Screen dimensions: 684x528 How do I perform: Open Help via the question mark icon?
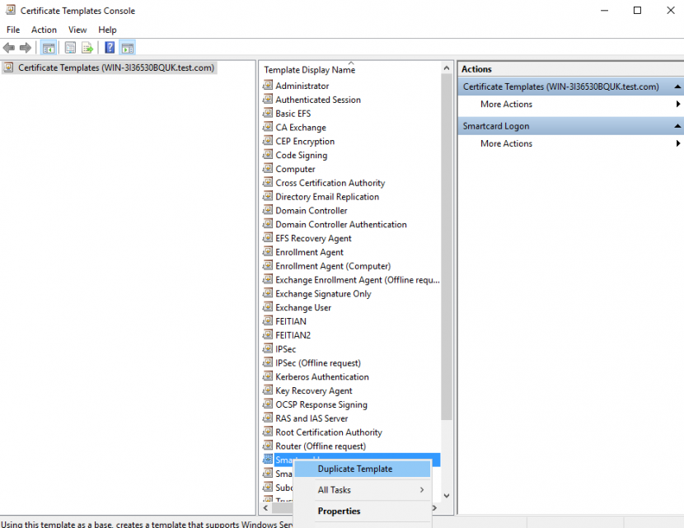pyautogui.click(x=109, y=47)
